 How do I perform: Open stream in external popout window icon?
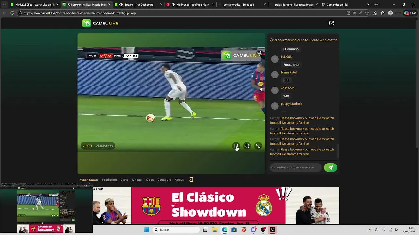pyautogui.click(x=331, y=23)
